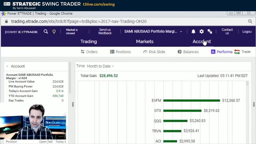Click the search magnifier in E*TRADE header
This screenshot has width=256, height=144.
coord(46,32)
